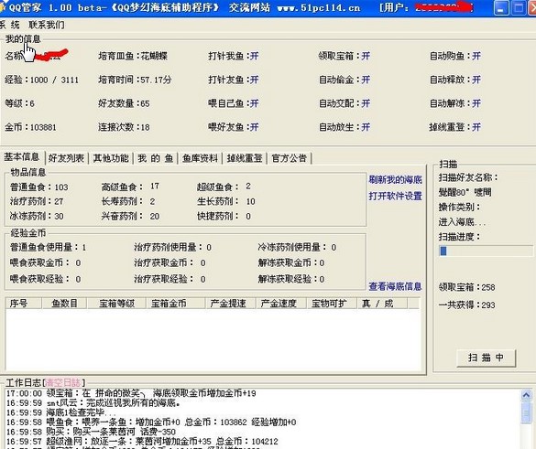Maximize the QQ管家 window
Image resolution: width=536 pixels, height=449 pixels.
coord(519,8)
